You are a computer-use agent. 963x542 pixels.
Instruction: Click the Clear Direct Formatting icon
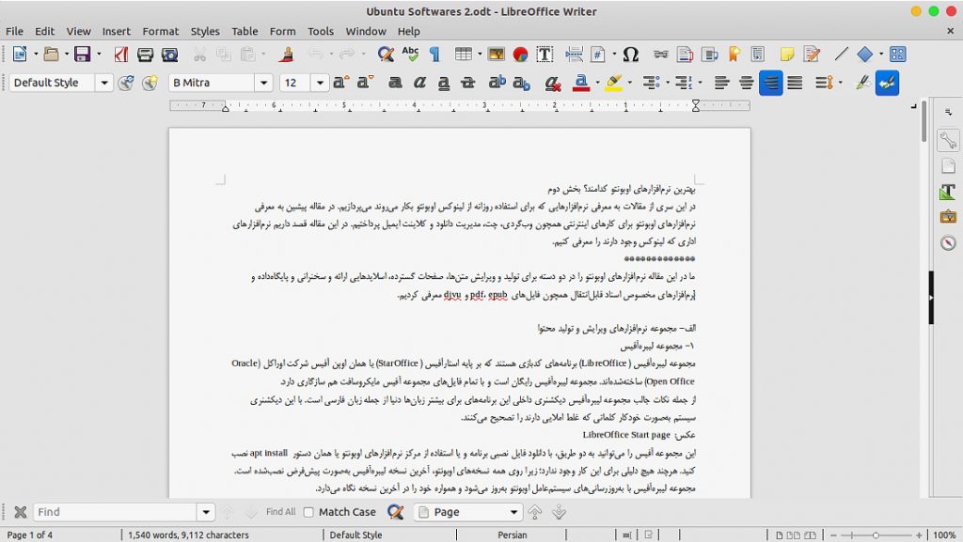[555, 83]
